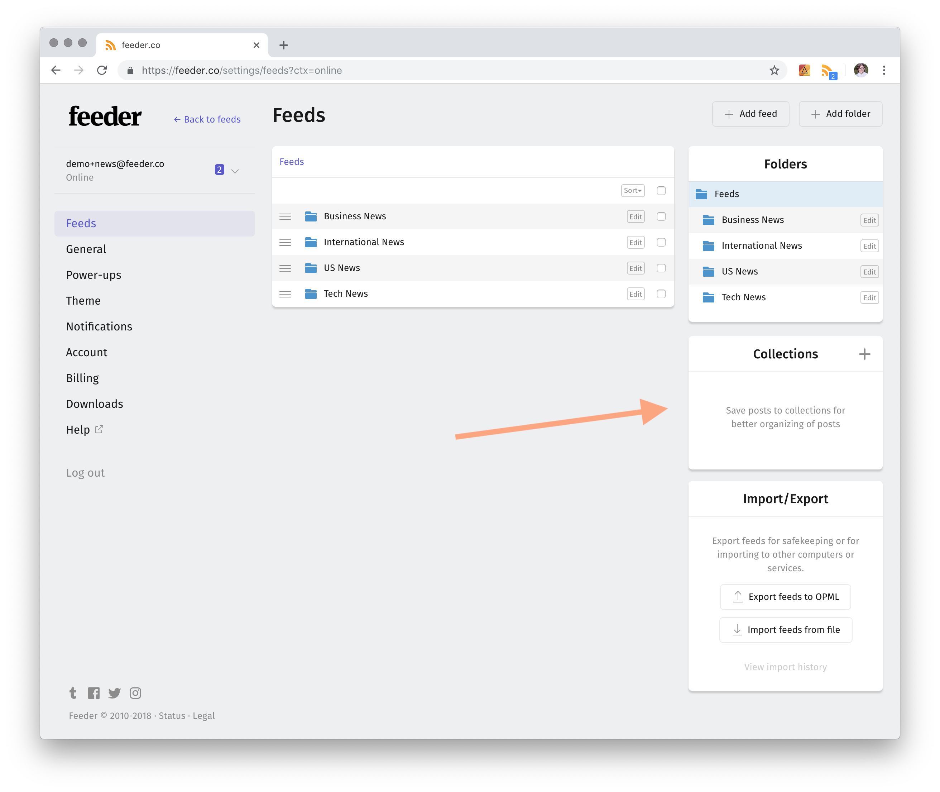
Task: Open Account settings
Action: click(154, 352)
